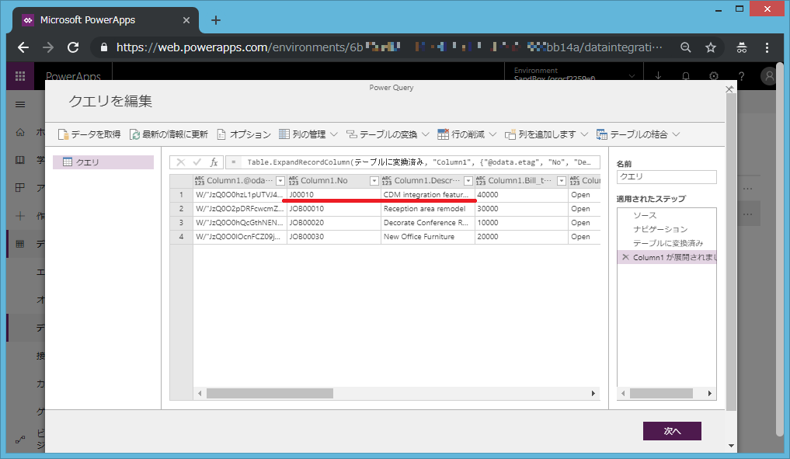
Task: Select cell with value 30000
Action: click(x=521, y=209)
